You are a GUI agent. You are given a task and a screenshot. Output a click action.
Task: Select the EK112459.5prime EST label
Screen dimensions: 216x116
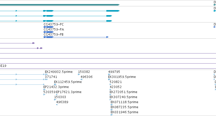(x=68, y=82)
